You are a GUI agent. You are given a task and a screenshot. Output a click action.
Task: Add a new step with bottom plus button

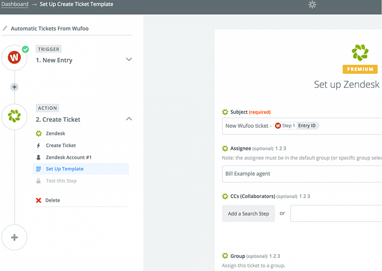[14, 237]
